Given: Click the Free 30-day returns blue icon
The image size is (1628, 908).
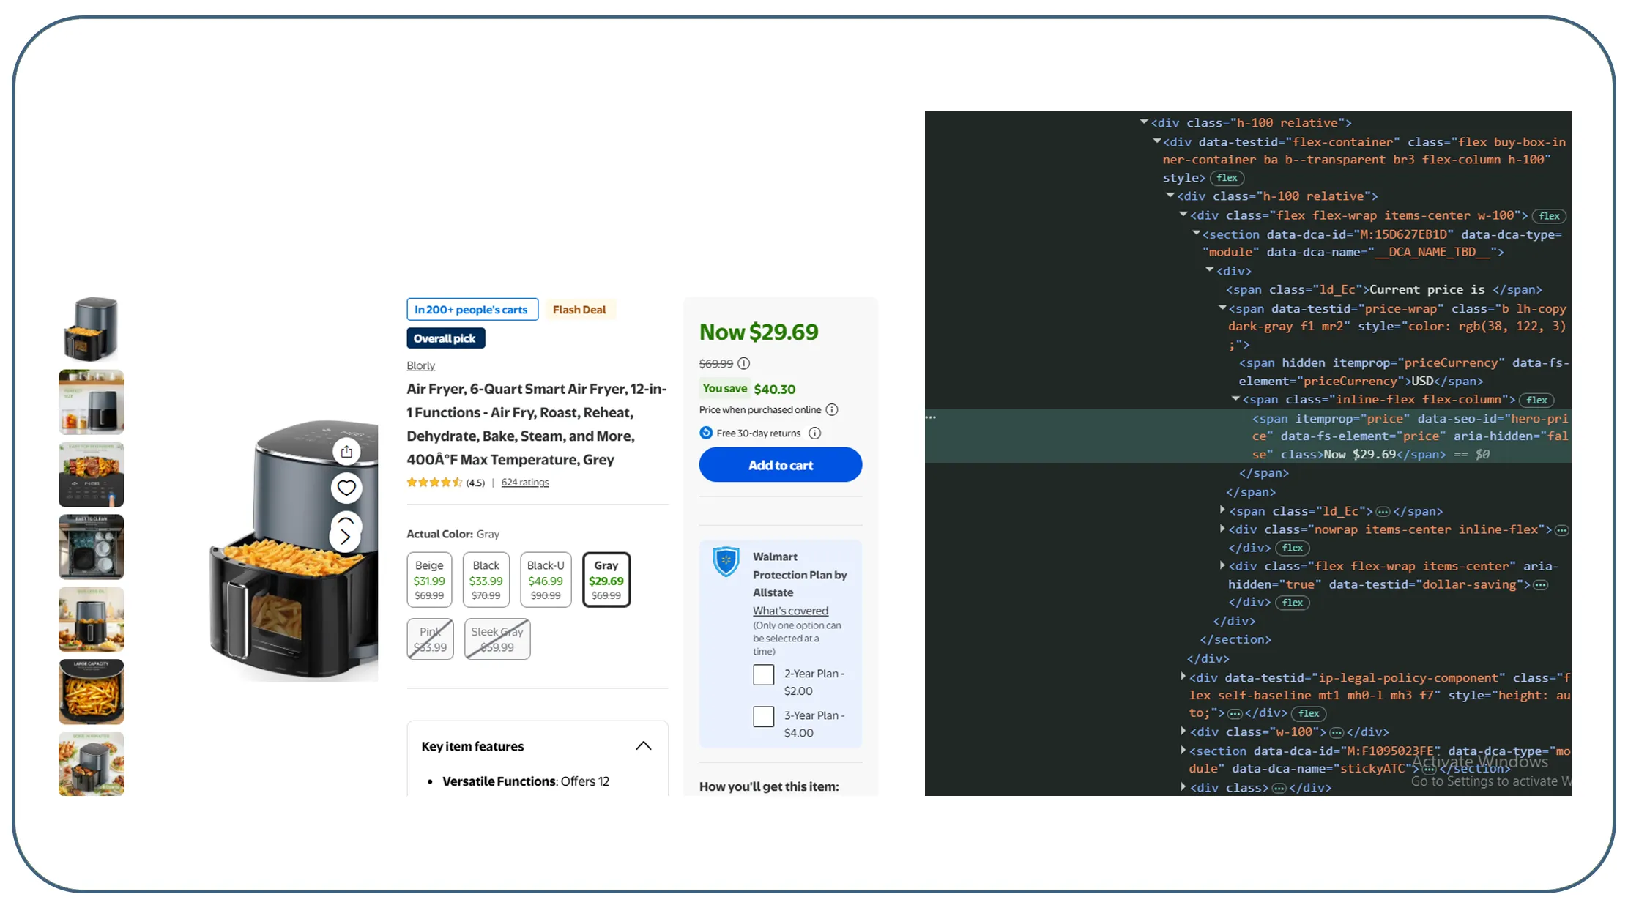Looking at the screenshot, I should (x=706, y=433).
